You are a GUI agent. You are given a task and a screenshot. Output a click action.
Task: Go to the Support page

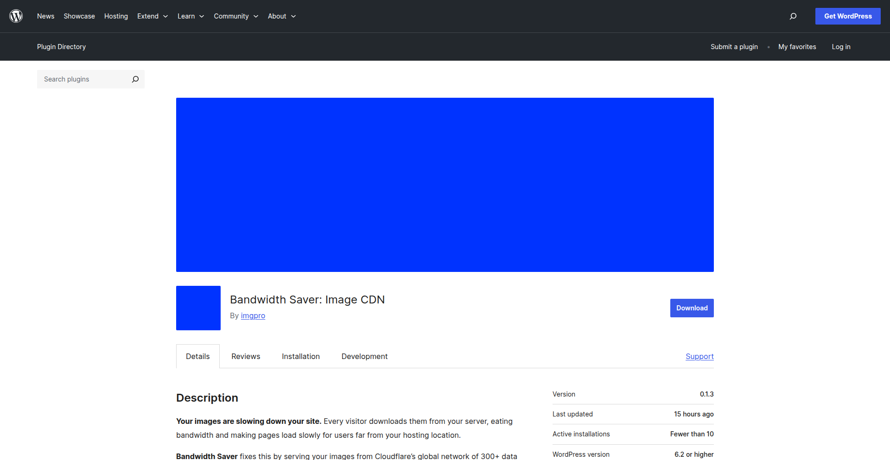pyautogui.click(x=699, y=356)
